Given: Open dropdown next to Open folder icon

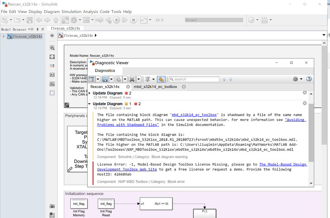Looking at the screenshot, I should pos(23,20).
